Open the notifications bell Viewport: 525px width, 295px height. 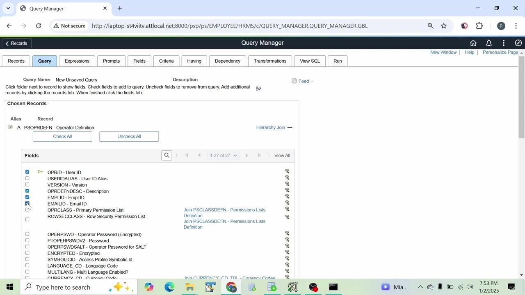[489, 43]
